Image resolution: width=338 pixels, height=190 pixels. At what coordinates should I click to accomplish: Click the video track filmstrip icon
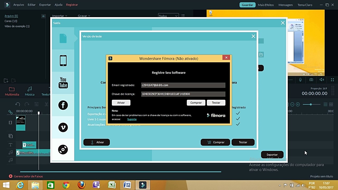[11, 122]
